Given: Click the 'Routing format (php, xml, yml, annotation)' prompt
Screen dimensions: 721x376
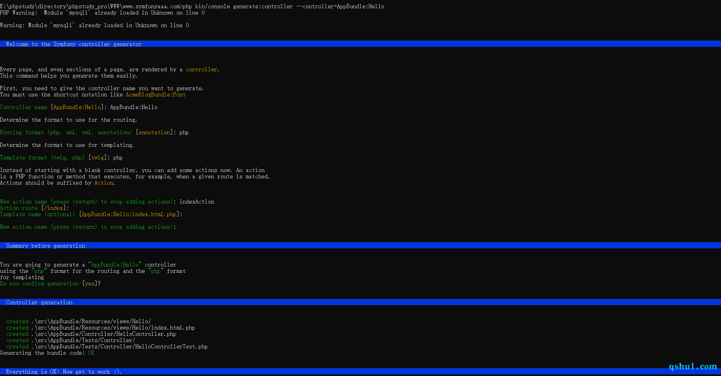Looking at the screenshot, I should click(66, 132).
